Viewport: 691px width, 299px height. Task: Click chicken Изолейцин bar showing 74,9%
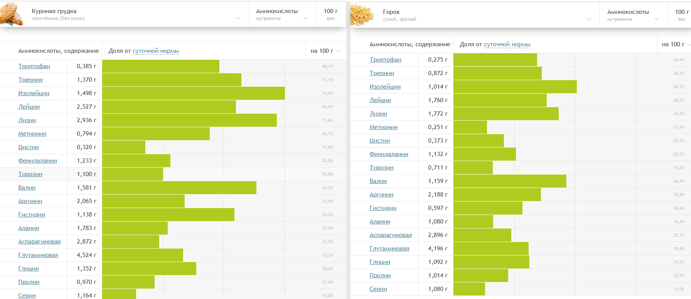pos(194,93)
